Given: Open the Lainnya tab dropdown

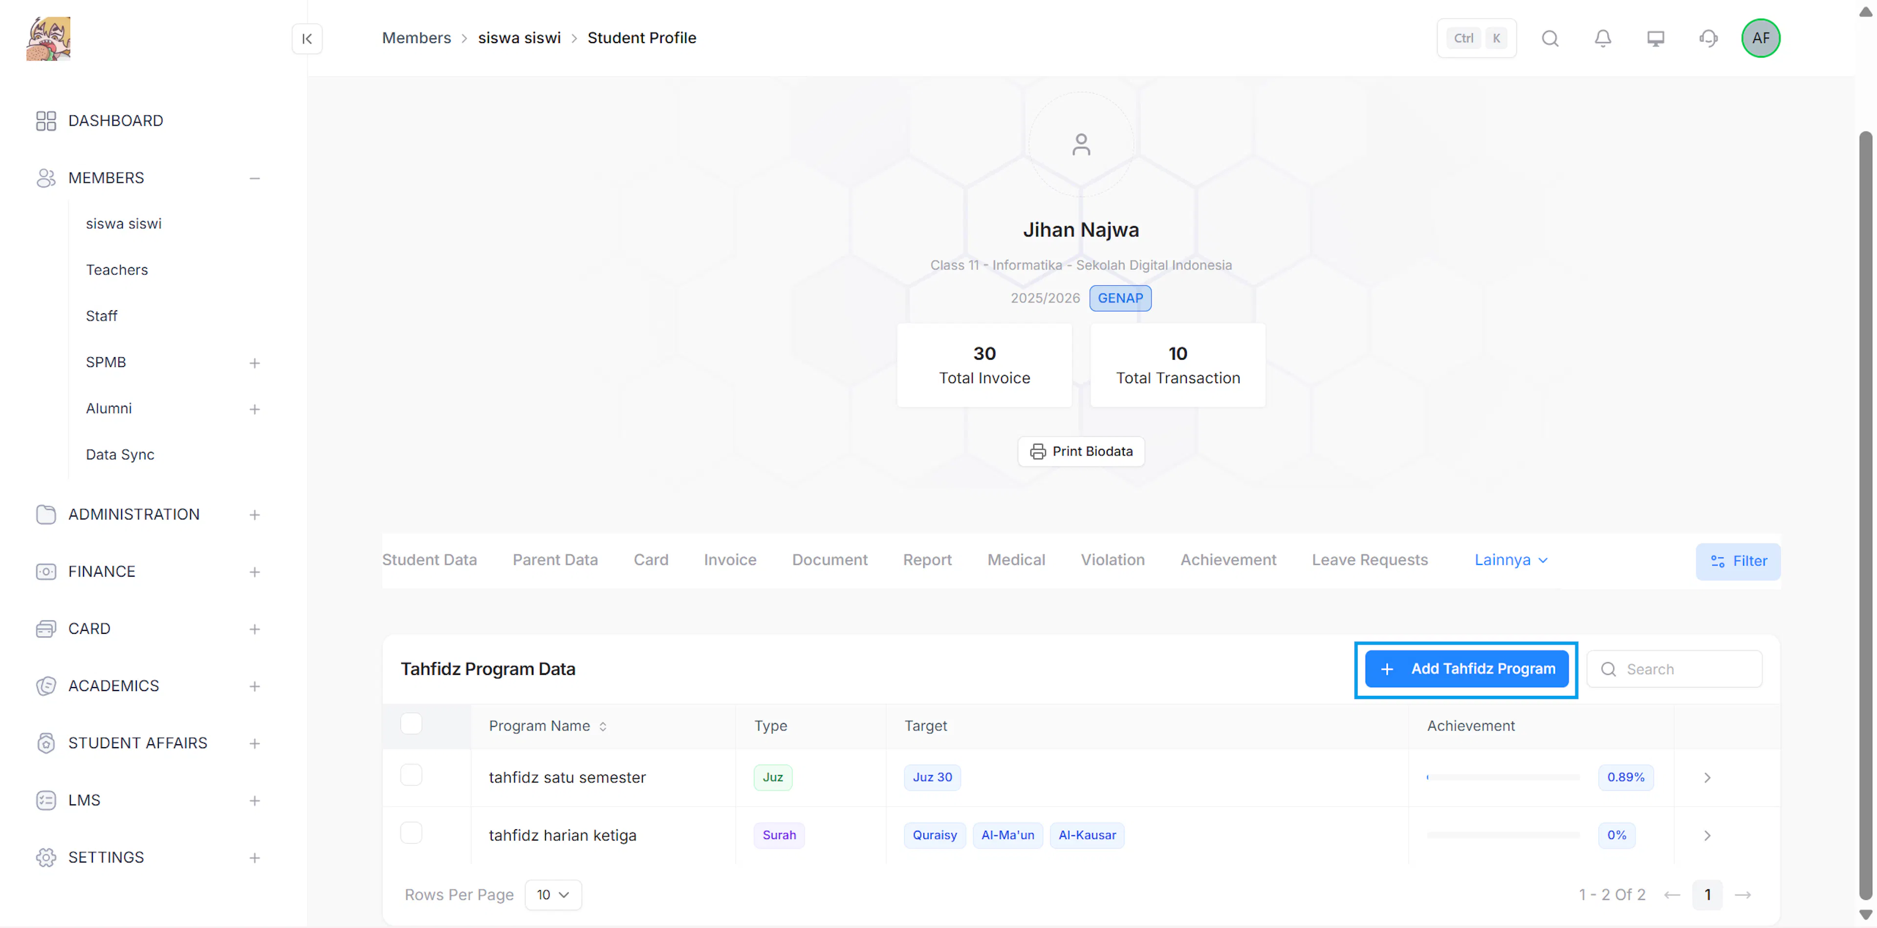Looking at the screenshot, I should coord(1510,560).
